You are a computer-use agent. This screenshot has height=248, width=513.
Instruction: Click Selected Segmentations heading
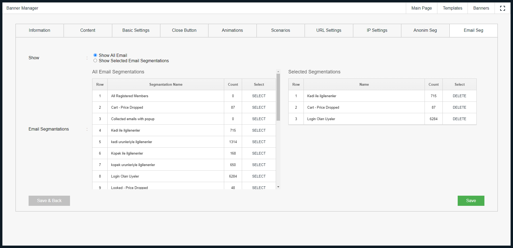[x=314, y=72]
